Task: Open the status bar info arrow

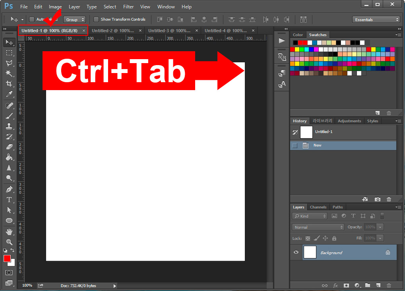Action: click(115, 286)
